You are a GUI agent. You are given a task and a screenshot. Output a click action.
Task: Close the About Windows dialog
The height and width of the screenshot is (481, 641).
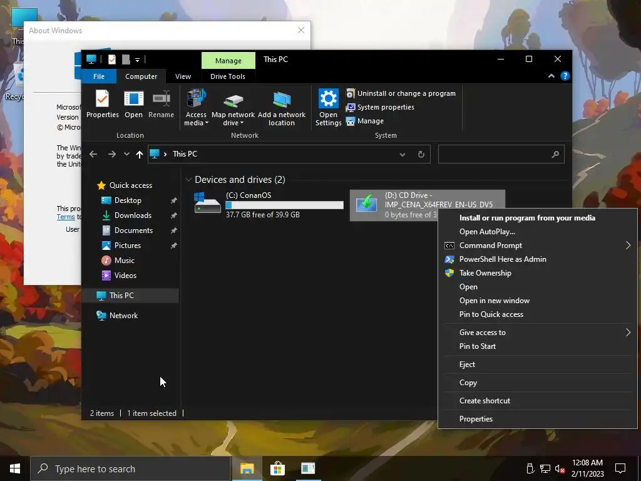[301, 30]
